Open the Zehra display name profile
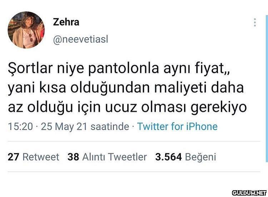 click(x=66, y=22)
